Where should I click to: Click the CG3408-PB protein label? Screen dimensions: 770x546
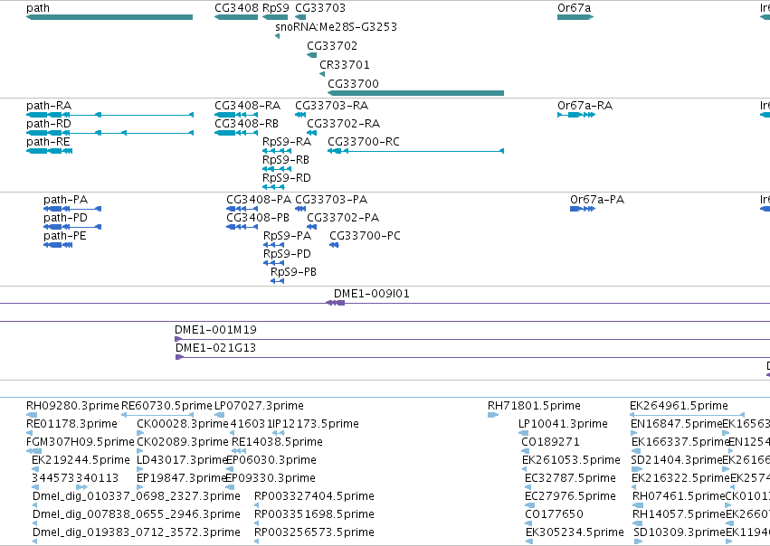[x=258, y=218]
